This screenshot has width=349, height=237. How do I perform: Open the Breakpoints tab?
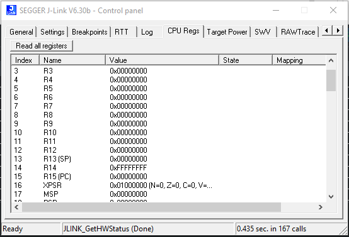coord(89,32)
